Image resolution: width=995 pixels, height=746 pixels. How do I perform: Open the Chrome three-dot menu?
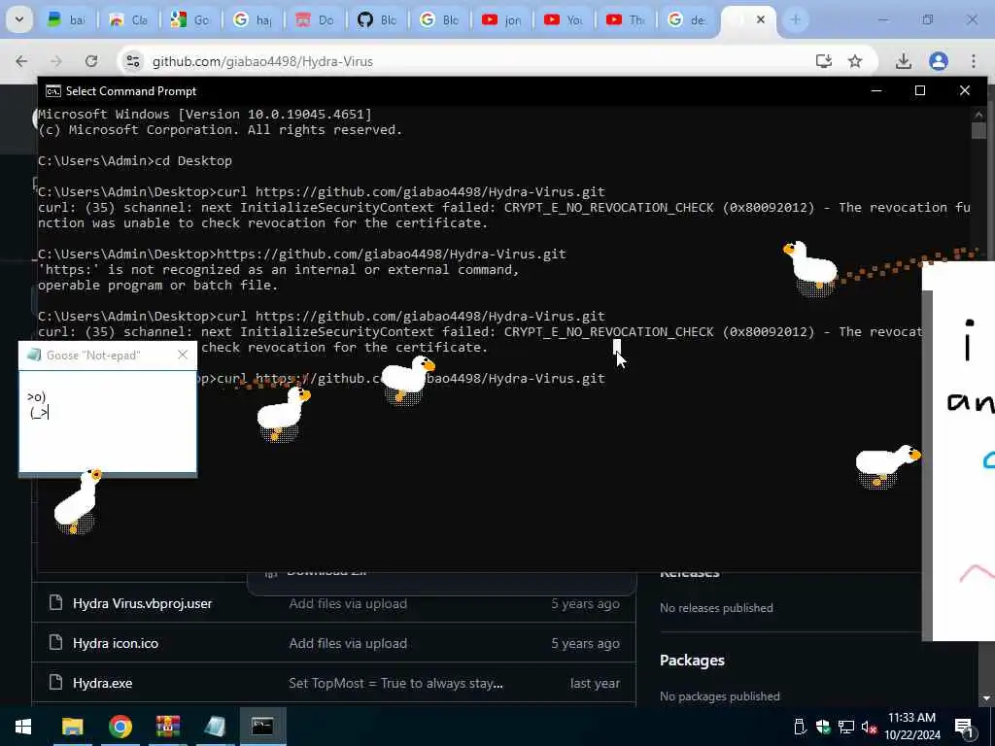click(x=974, y=61)
